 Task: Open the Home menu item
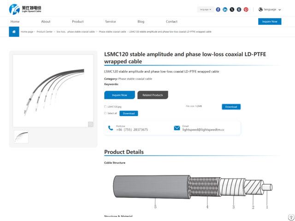(x=15, y=22)
